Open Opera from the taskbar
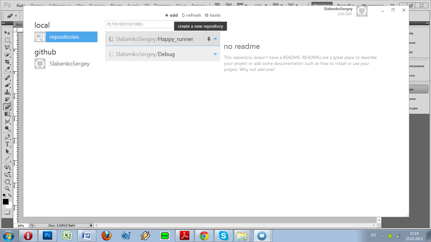The image size is (431, 242). click(28, 235)
